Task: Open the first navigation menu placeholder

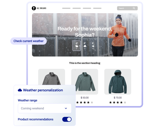Action: coord(66,8)
